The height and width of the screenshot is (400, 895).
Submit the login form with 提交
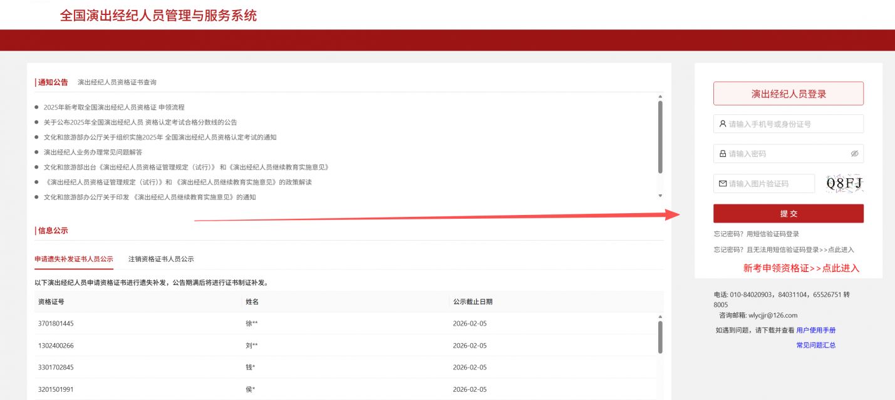point(789,214)
